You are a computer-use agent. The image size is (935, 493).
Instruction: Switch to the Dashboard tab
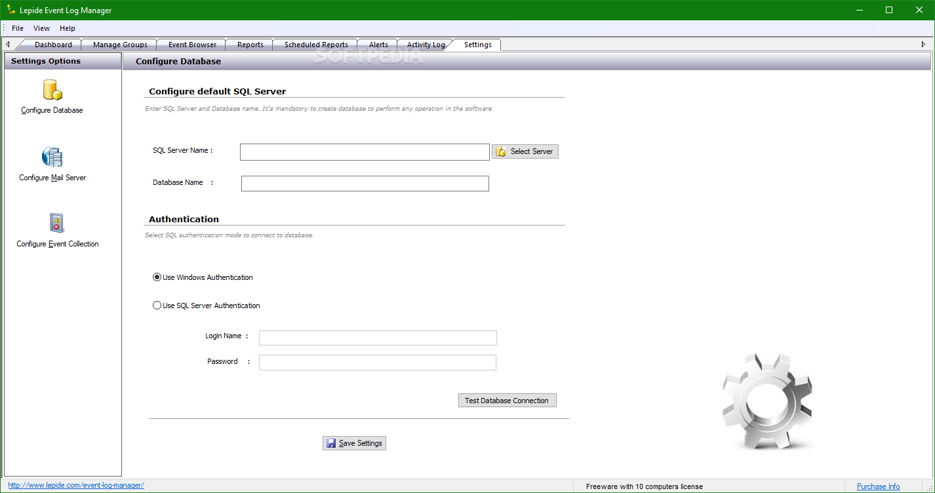(53, 45)
